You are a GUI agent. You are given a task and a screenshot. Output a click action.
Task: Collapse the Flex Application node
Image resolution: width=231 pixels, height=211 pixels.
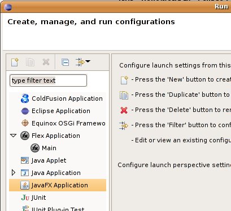click(x=13, y=136)
